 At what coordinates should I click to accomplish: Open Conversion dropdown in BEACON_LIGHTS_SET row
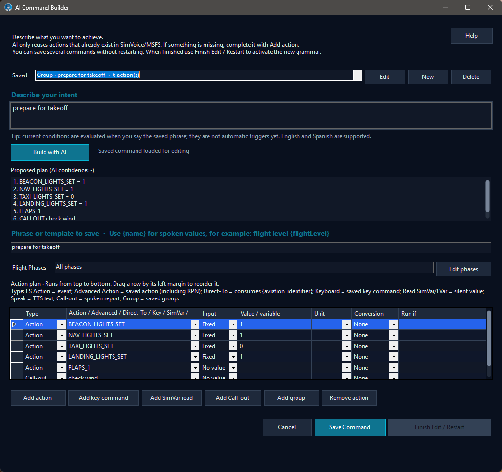tap(394, 324)
